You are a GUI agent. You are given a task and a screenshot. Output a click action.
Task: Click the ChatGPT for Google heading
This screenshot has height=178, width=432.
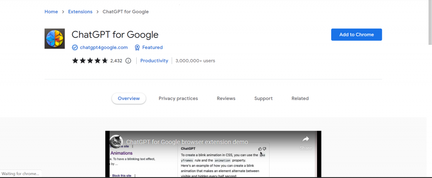click(115, 35)
